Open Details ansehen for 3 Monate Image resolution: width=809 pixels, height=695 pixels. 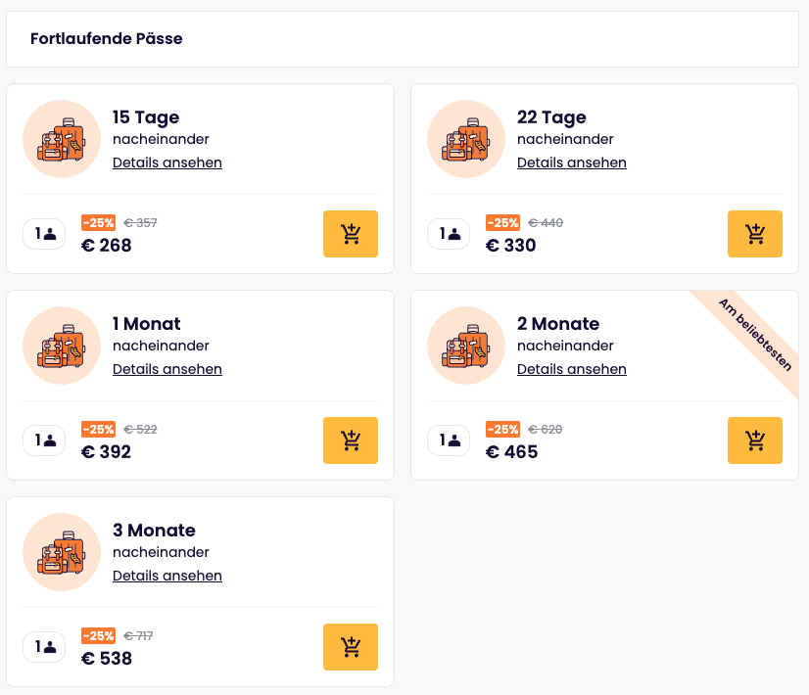tap(167, 576)
